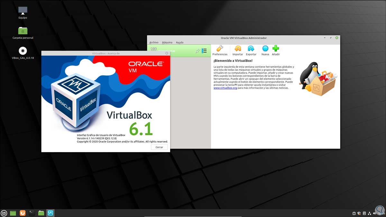Click Interfaz Gráfica de Usuario de VirtualBox text
Viewport: 386px width, 217px height.
(101, 135)
